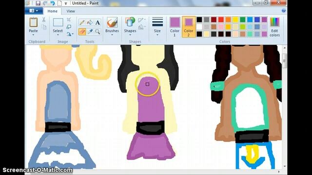
Task: Pick the gold palette swatch
Action: tap(228, 27)
